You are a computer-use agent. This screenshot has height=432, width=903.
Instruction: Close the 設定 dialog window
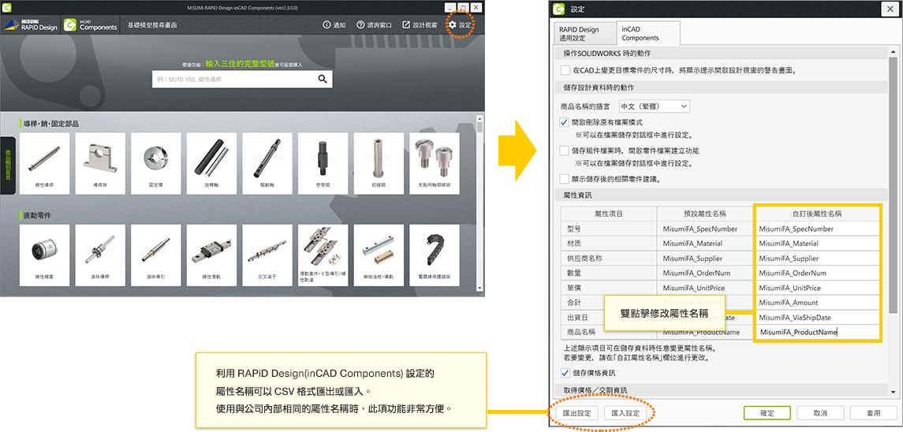coord(889,9)
